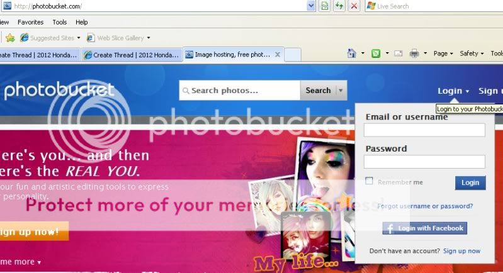Click the Search button

coord(318,91)
